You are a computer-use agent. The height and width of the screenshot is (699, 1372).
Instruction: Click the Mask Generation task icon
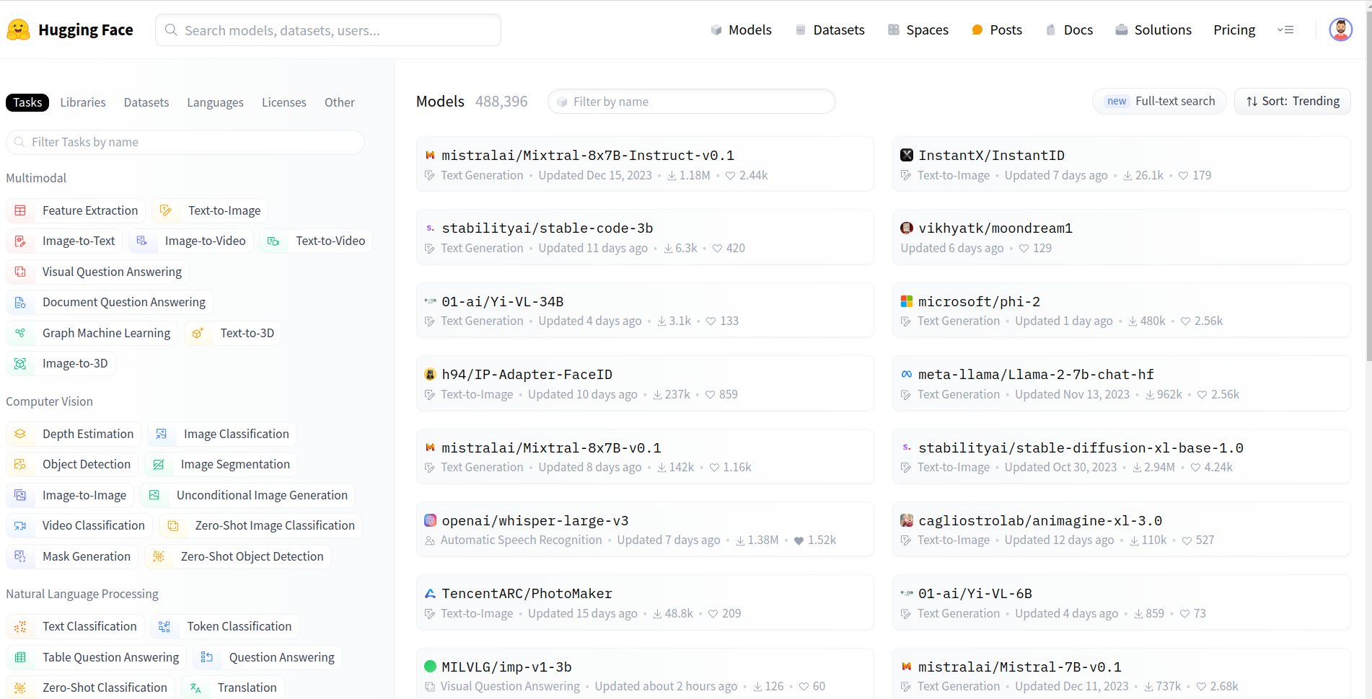tap(20, 556)
